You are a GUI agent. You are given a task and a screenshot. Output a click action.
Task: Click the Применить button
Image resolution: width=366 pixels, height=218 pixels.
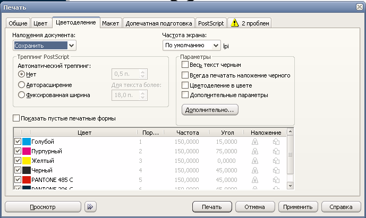click(298, 207)
